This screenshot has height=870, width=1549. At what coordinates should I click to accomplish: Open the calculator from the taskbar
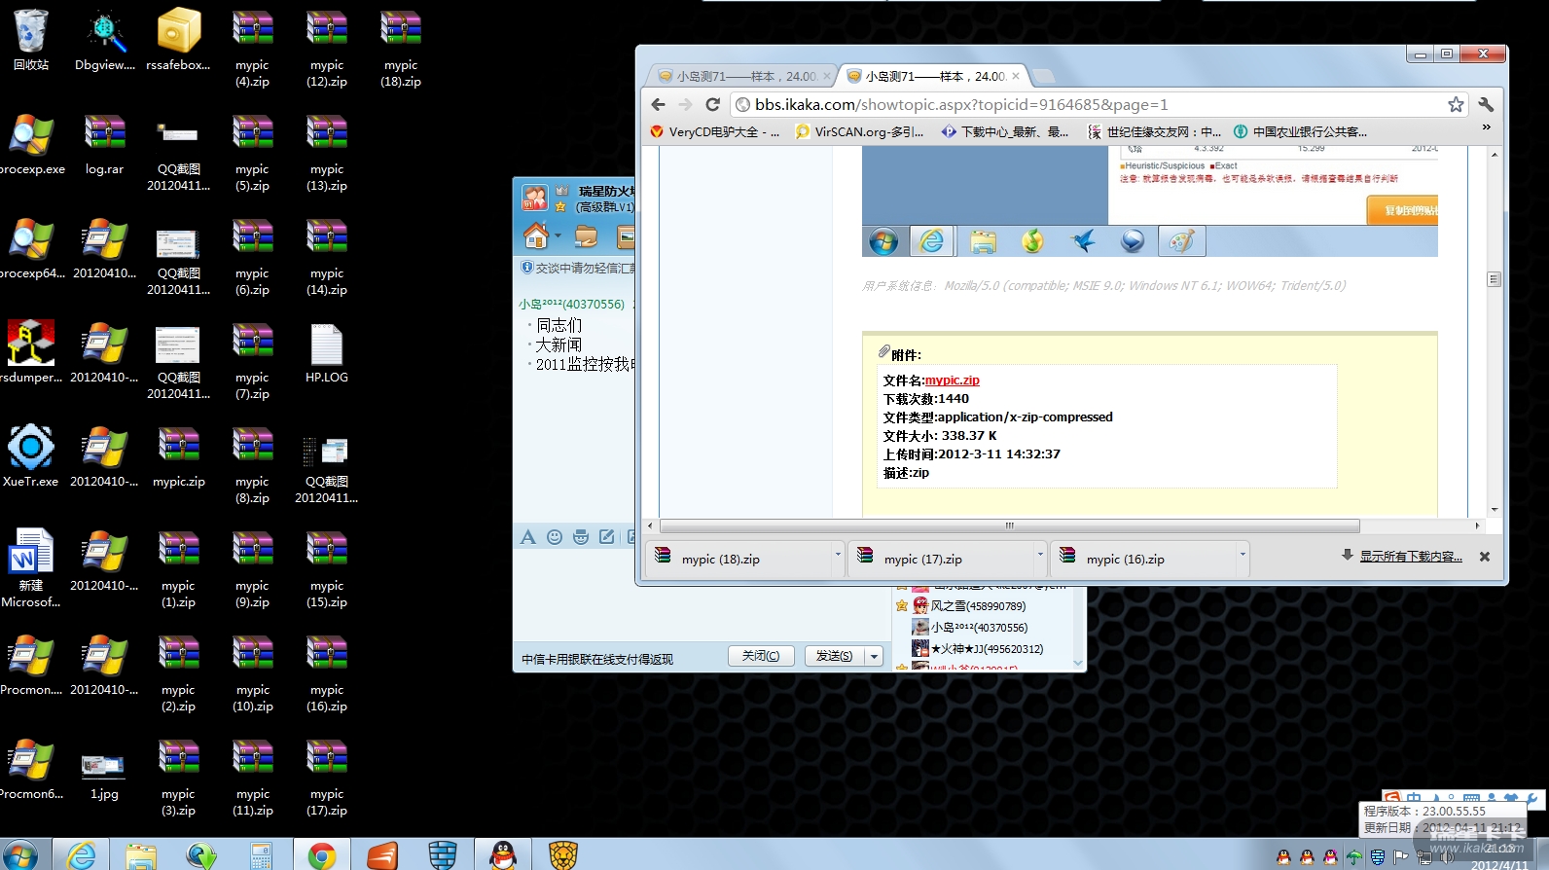(262, 855)
